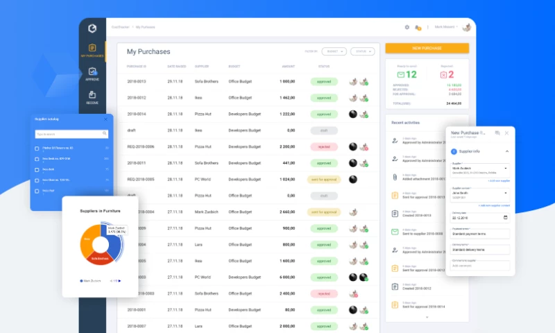Click Sent to supplier envelope activity icon
Viewport: 555px width, 333px height.
395,232
